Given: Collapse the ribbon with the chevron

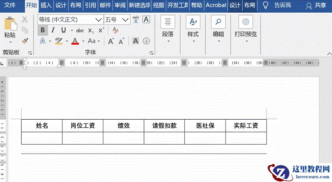Looking at the screenshot, I should pyautogui.click(x=329, y=54).
